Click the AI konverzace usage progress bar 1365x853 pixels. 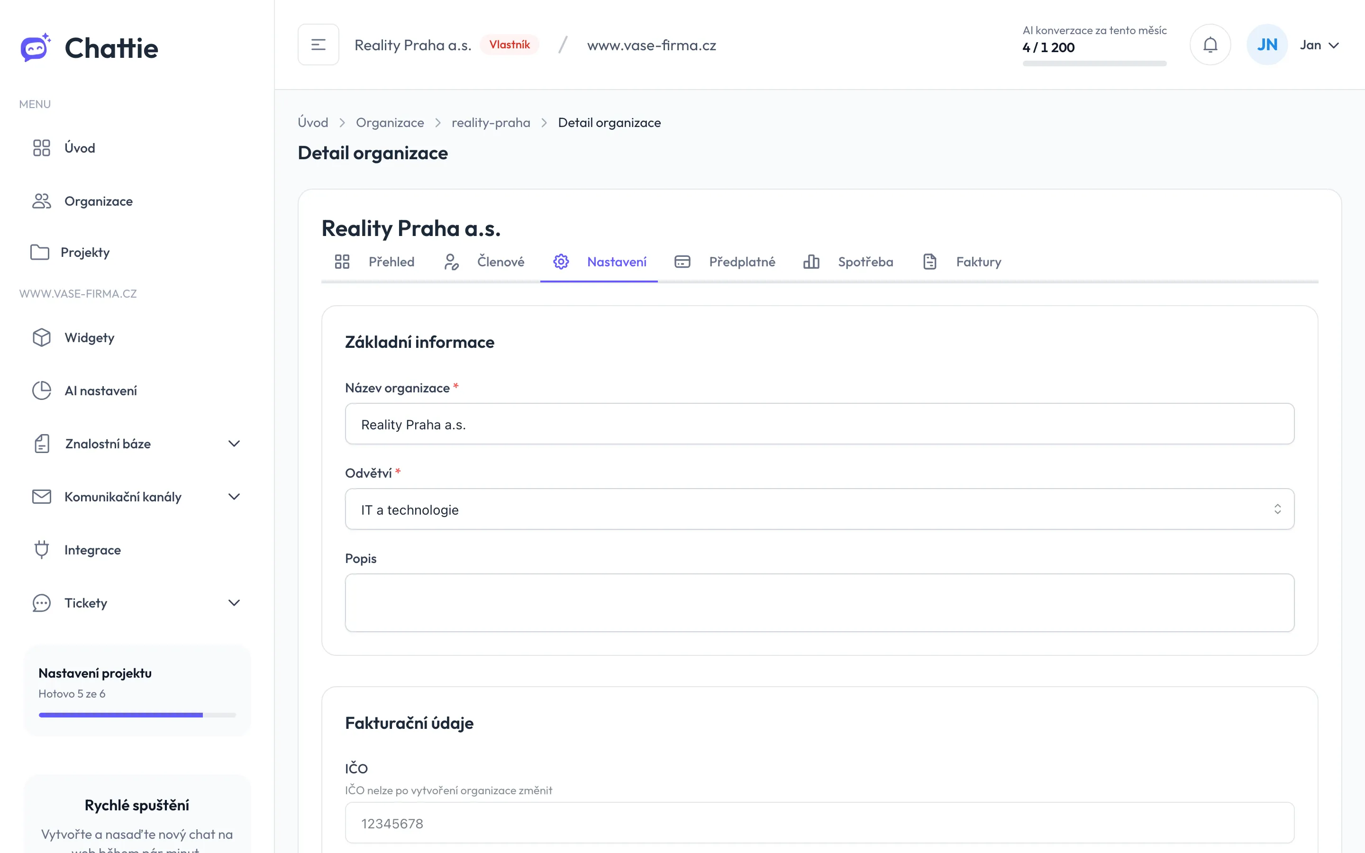tap(1094, 64)
